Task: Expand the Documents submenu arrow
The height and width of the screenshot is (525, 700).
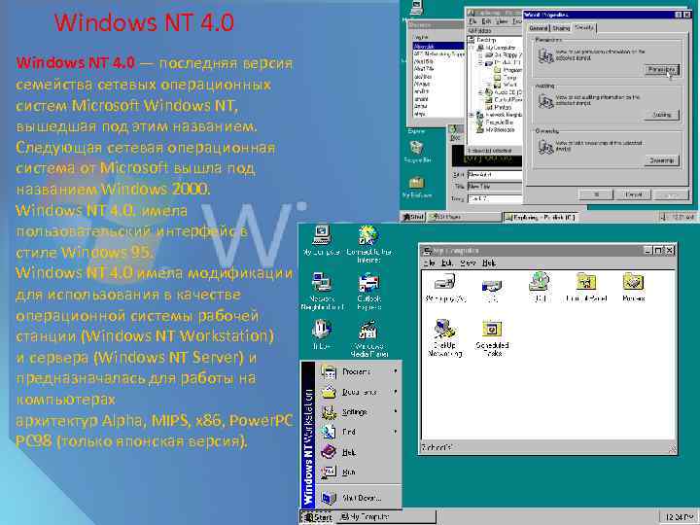Action: [x=395, y=392]
